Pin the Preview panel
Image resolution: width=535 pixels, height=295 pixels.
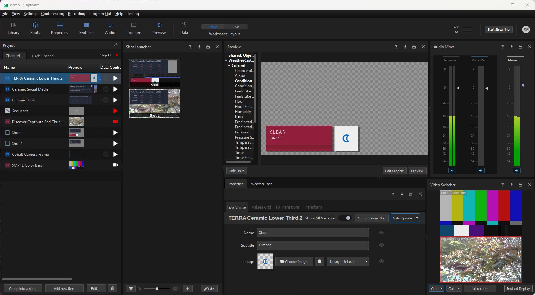[x=405, y=47]
